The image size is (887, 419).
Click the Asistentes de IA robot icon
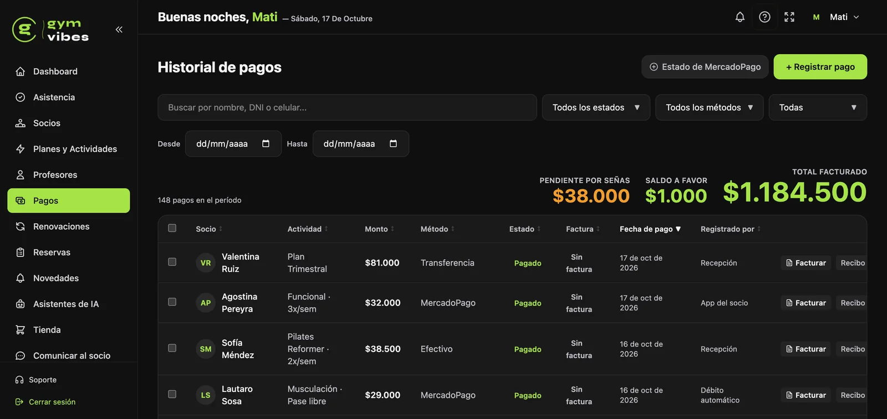point(21,304)
